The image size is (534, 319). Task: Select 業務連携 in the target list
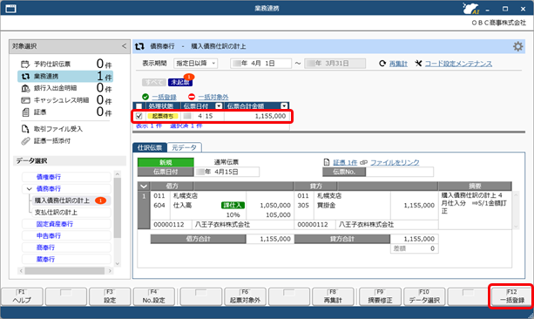65,77
